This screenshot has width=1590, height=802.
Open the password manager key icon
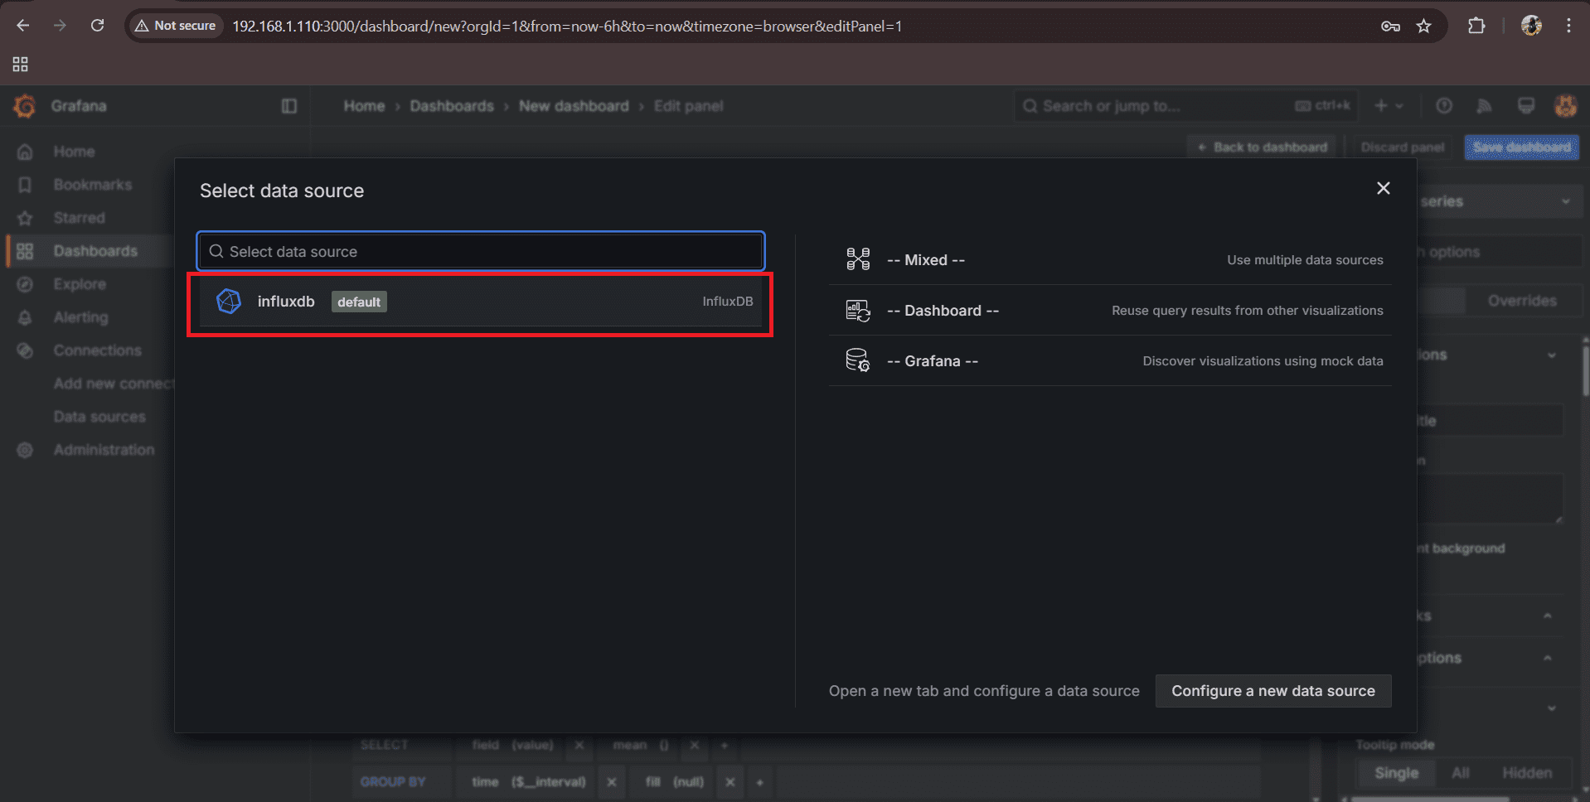point(1390,27)
